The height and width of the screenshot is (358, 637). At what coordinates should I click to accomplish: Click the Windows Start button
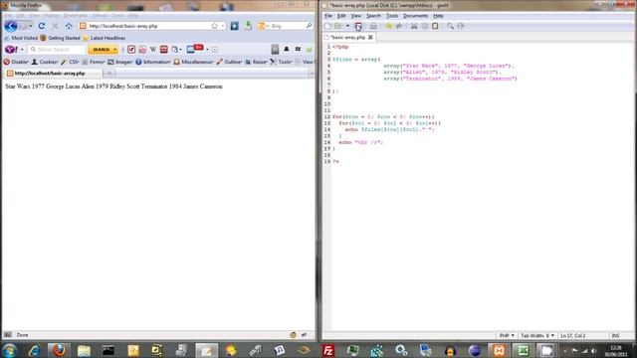10,350
